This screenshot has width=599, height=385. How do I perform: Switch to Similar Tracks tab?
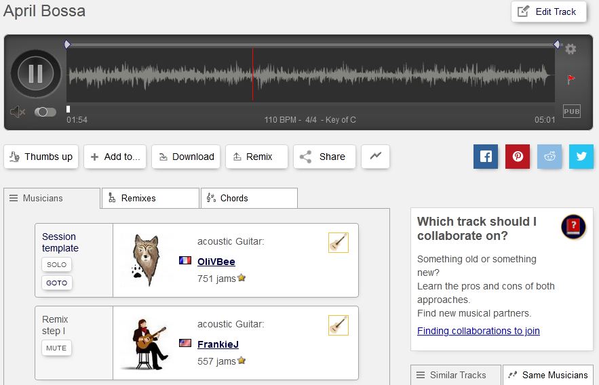pos(456,375)
